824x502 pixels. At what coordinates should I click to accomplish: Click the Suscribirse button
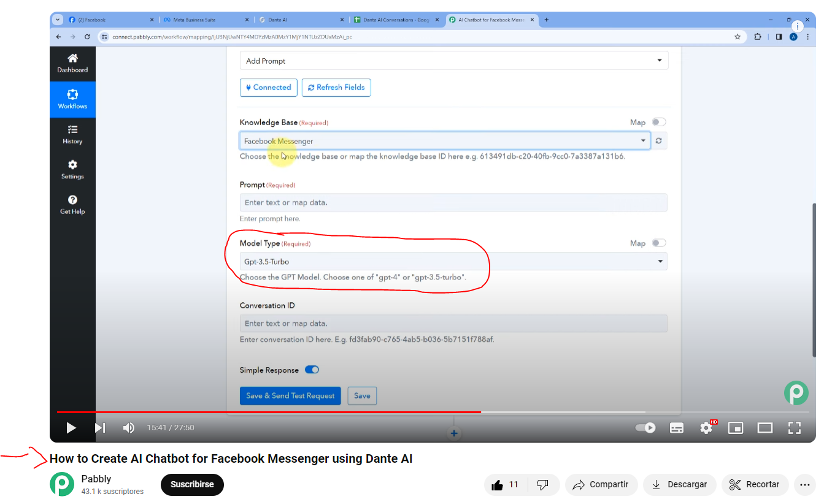point(192,485)
